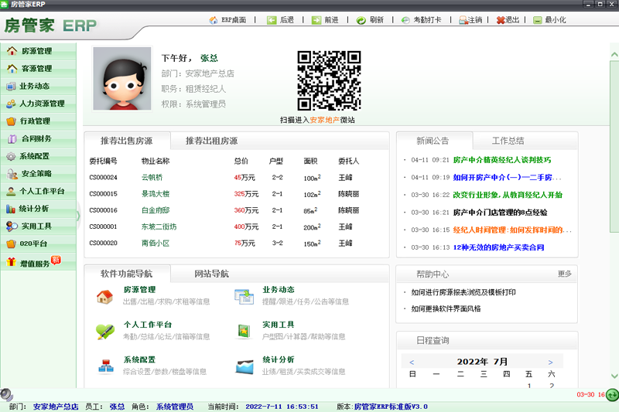The image size is (619, 412).
Task: Click the speaker icon at bottom left
Action: tap(6, 395)
